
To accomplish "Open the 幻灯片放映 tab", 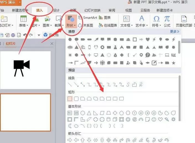I will pos(92,10).
